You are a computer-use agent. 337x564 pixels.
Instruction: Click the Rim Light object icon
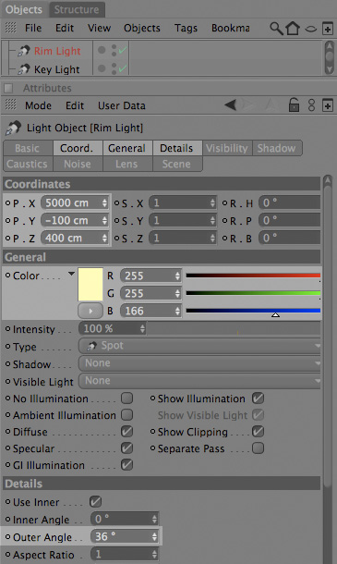click(24, 51)
